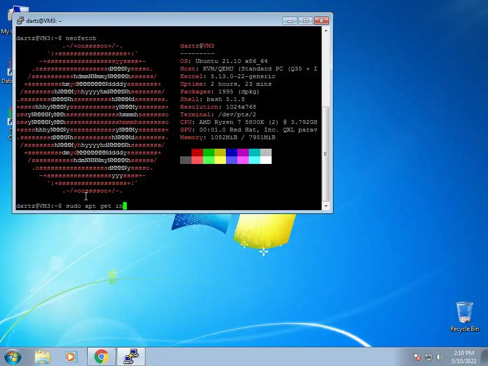Open the network status tray icon
The width and height of the screenshot is (488, 366).
click(428, 357)
